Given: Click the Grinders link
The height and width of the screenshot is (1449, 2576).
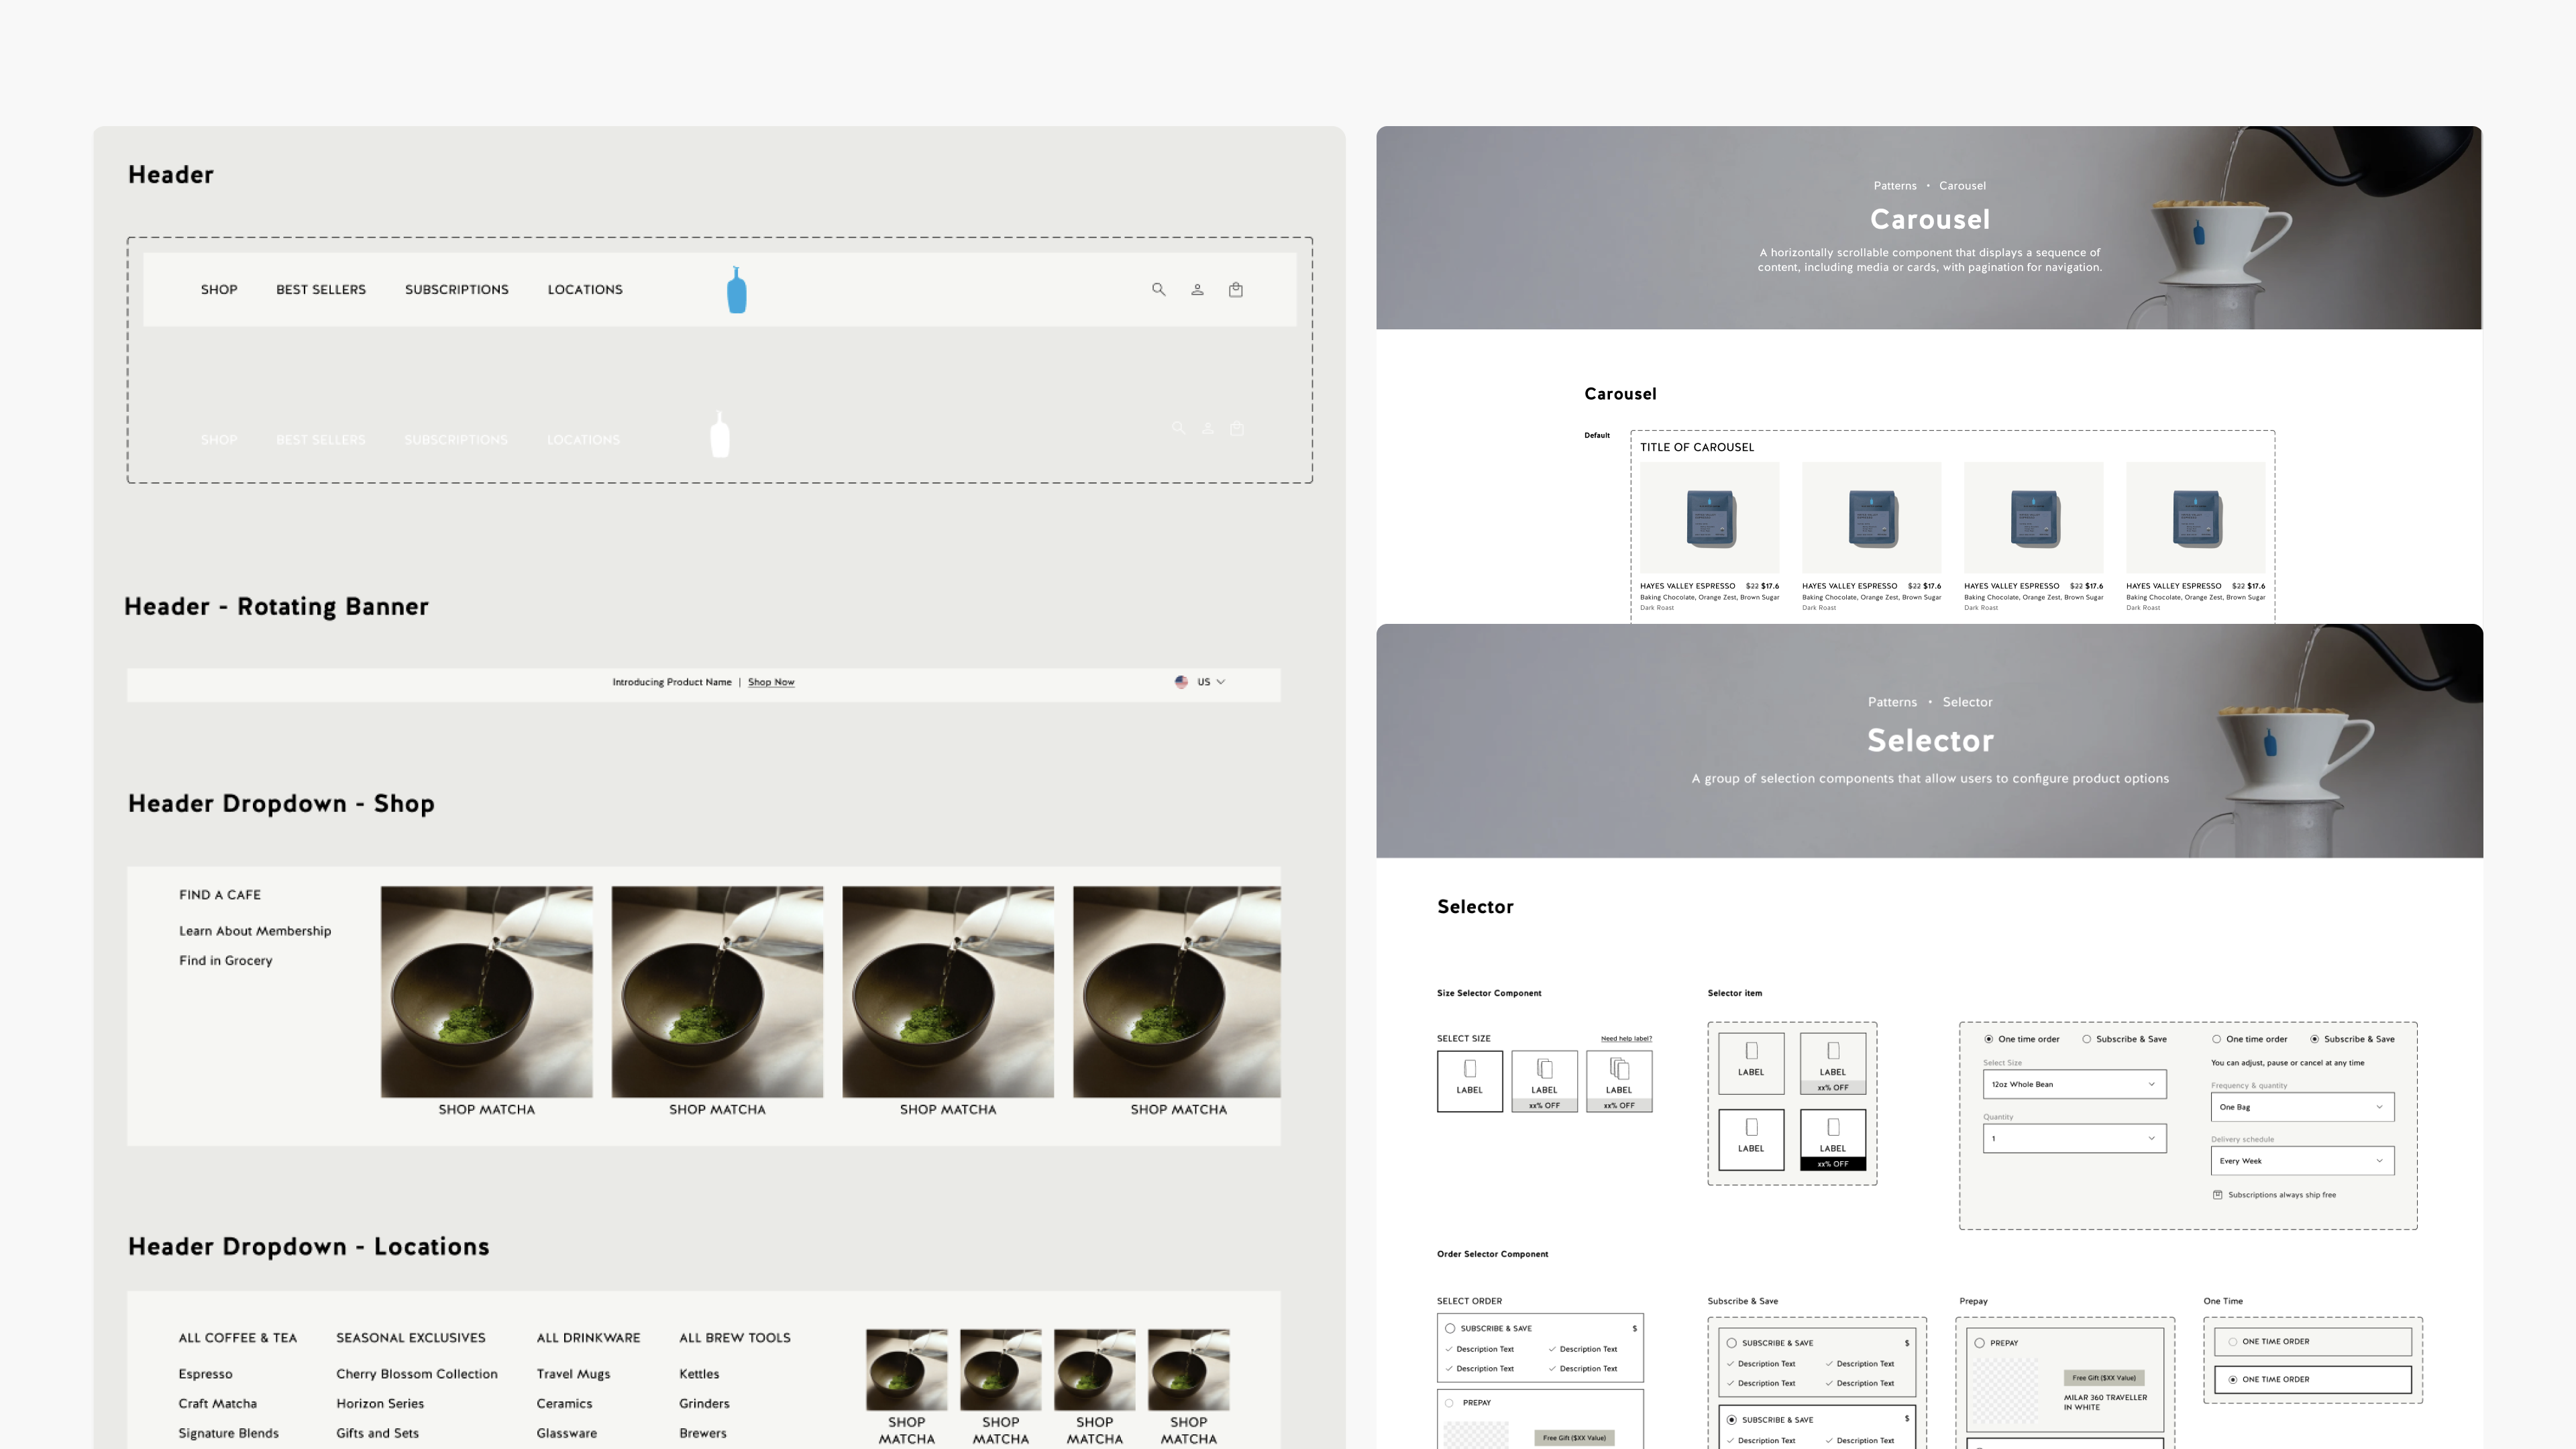Looking at the screenshot, I should [x=704, y=1404].
